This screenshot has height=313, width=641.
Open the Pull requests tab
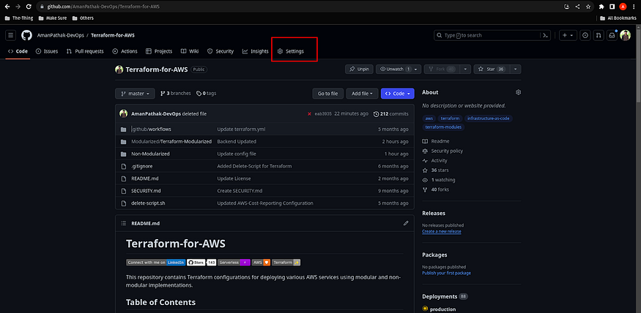(85, 51)
